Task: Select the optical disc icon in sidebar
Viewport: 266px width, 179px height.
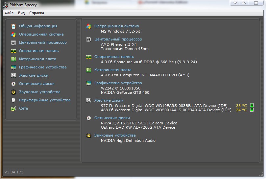Action: pyautogui.click(x=13, y=84)
